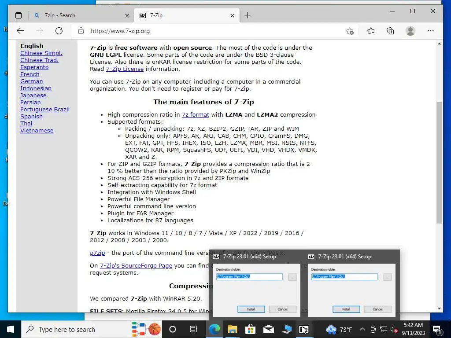Open the Windows Start menu
451x338 pixels.
click(11, 329)
